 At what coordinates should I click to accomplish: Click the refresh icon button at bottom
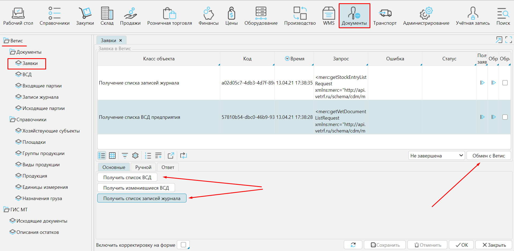tap(353, 245)
